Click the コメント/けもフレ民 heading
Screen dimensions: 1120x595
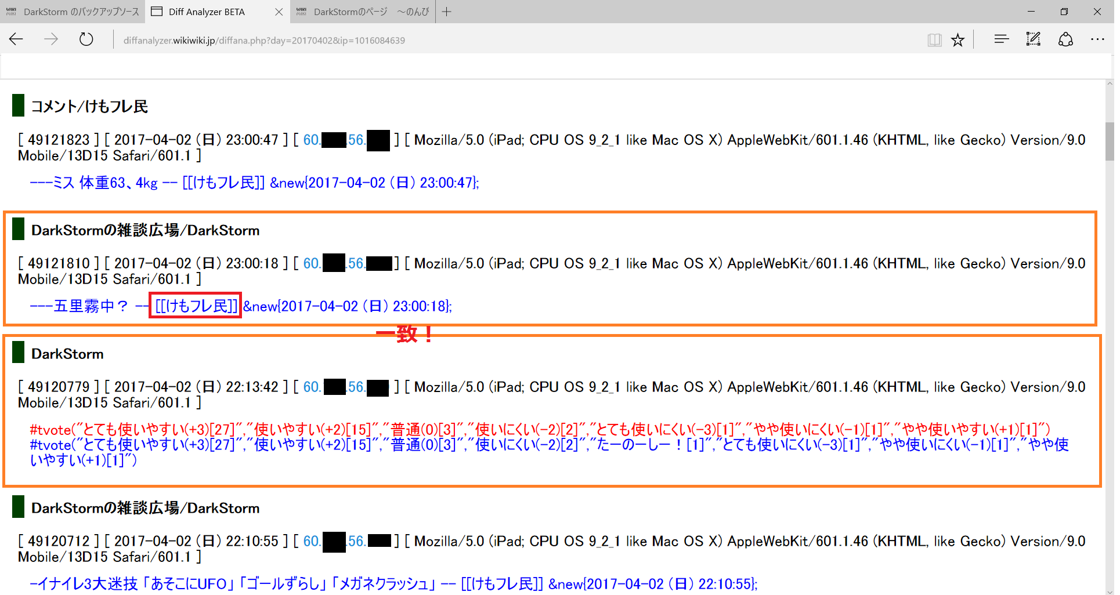pos(89,107)
